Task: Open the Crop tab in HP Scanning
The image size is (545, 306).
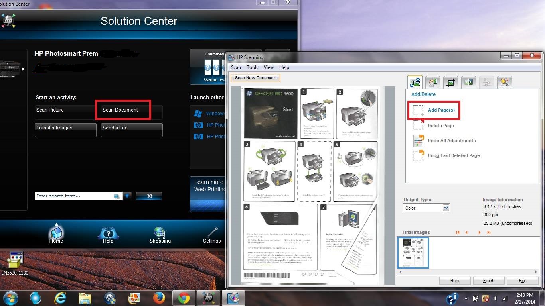Action: tap(450, 82)
